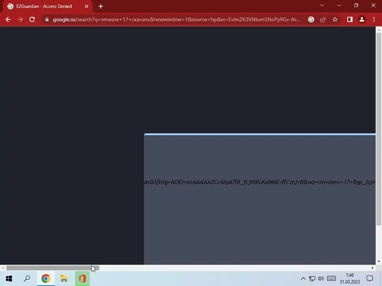Open the tab search dropdown
The width and height of the screenshot is (382, 286).
pyautogui.click(x=322, y=5)
